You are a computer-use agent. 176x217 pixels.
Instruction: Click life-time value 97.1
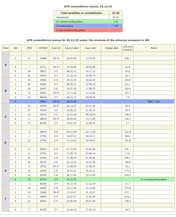coord(128,192)
